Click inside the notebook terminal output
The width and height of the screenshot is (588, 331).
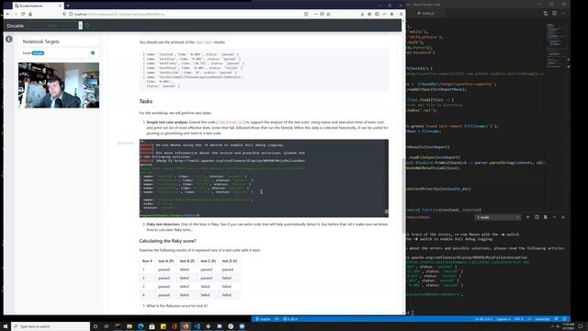[x=264, y=178]
